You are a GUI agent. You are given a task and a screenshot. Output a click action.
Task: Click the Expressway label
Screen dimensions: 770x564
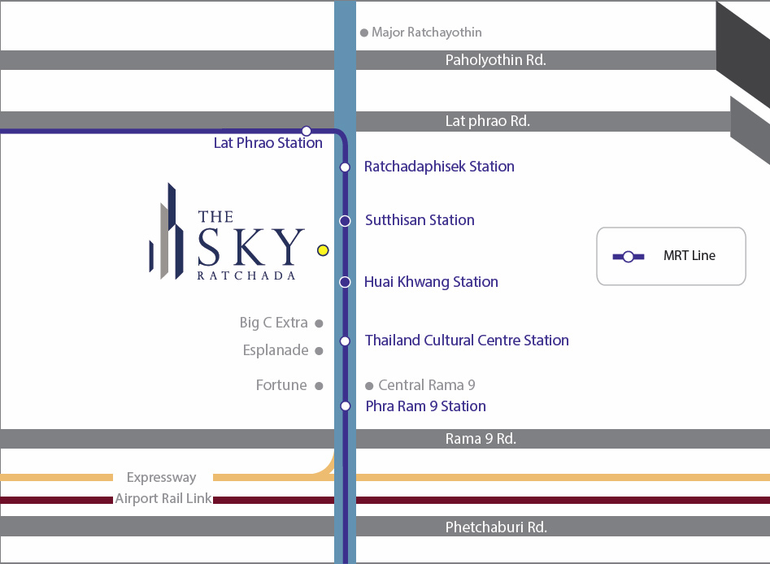click(x=161, y=478)
